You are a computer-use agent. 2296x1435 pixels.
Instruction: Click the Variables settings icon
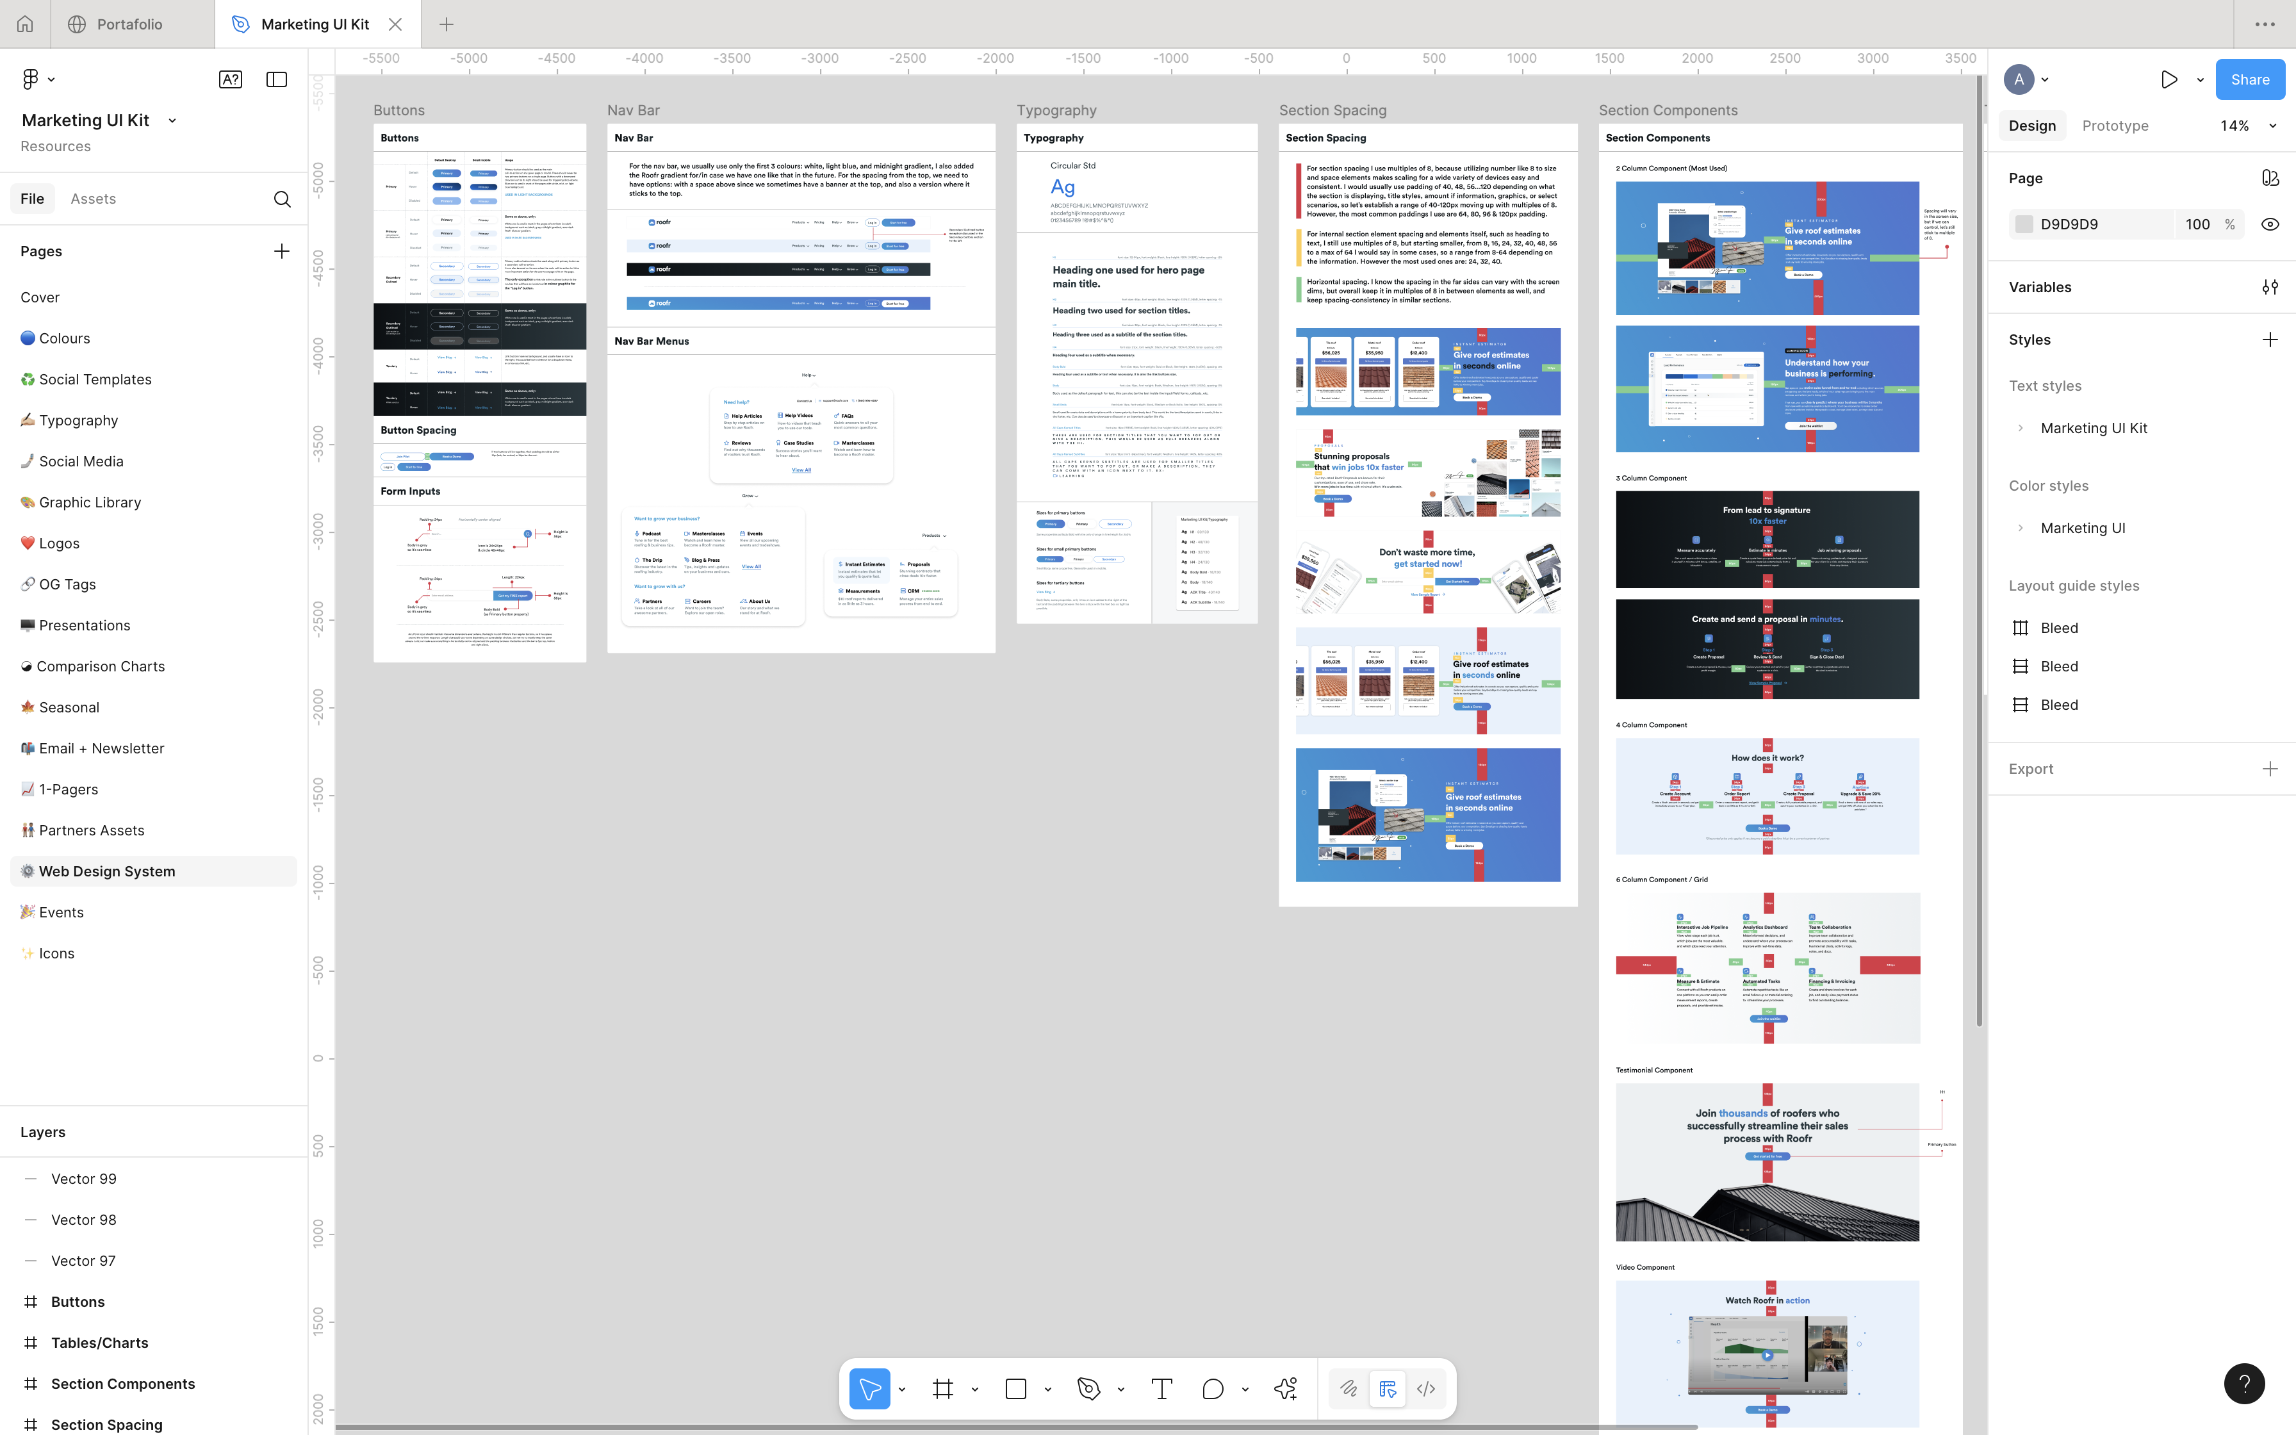pos(2270,288)
